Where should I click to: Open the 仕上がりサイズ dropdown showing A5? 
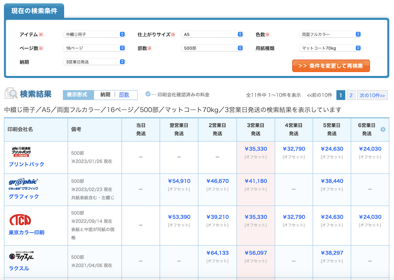212,34
